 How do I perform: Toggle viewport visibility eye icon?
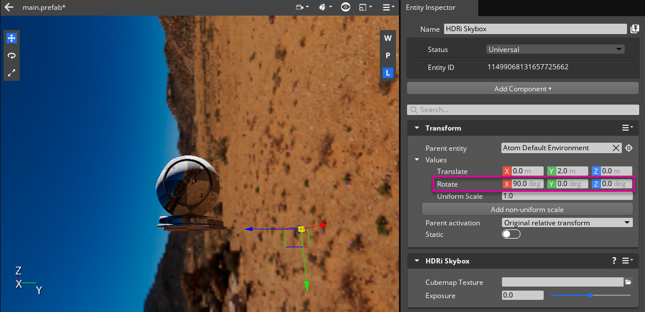tap(346, 8)
